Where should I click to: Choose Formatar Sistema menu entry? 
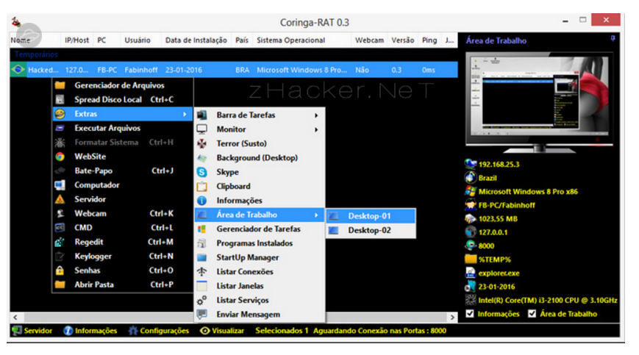click(123, 143)
